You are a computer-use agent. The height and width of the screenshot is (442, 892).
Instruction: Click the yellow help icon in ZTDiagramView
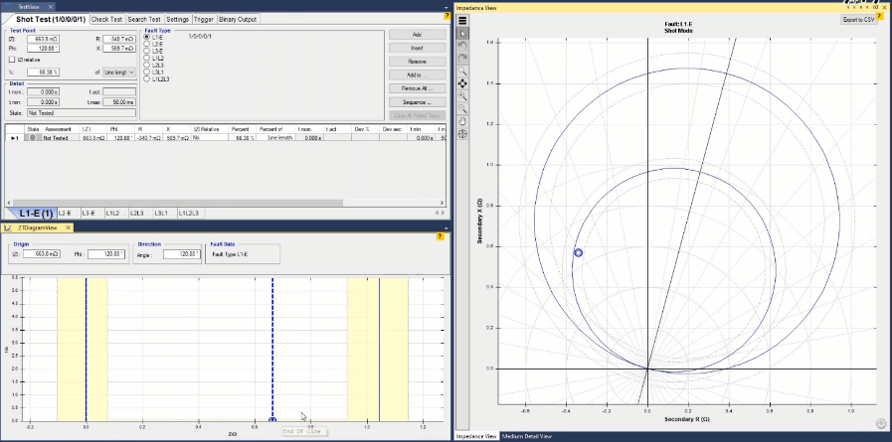[443, 237]
